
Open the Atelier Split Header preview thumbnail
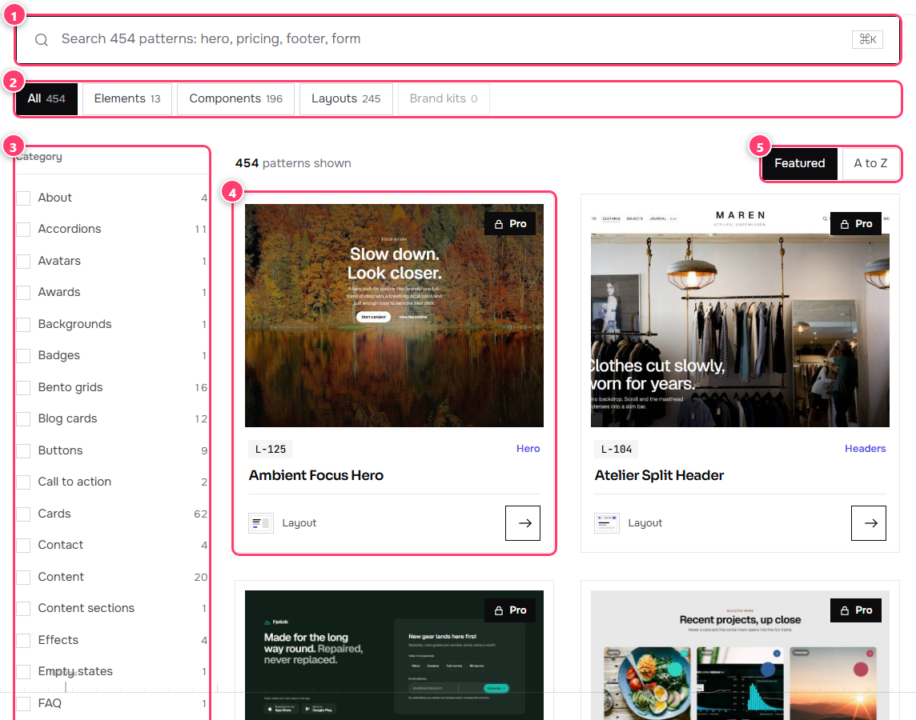740,316
